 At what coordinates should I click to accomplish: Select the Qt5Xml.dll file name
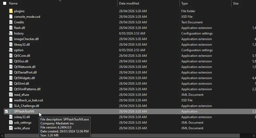coord(22,83)
